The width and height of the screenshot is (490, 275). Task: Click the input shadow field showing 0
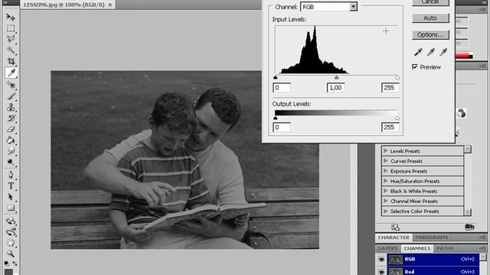point(282,88)
